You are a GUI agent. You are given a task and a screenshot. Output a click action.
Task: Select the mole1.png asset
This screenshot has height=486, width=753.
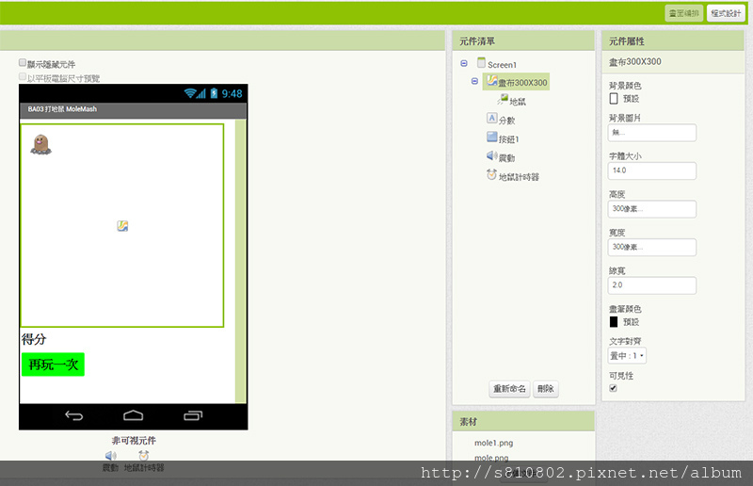click(x=493, y=443)
